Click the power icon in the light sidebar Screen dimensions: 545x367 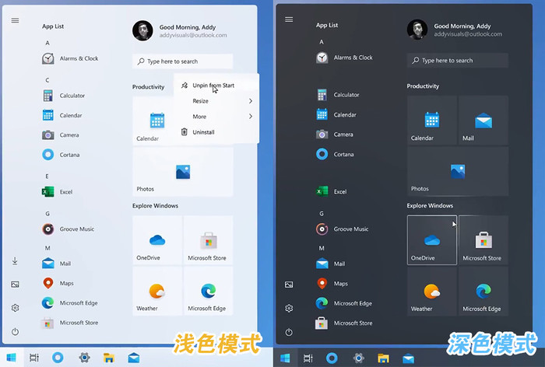15,332
